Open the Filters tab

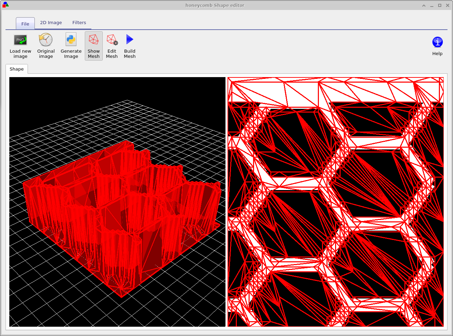click(x=79, y=23)
